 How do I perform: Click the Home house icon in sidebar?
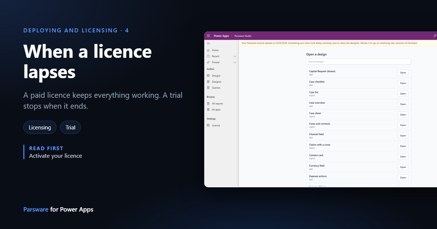208,50
